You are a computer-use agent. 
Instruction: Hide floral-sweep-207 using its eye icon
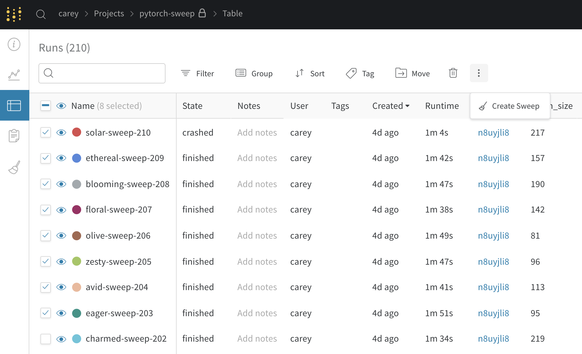pos(61,210)
